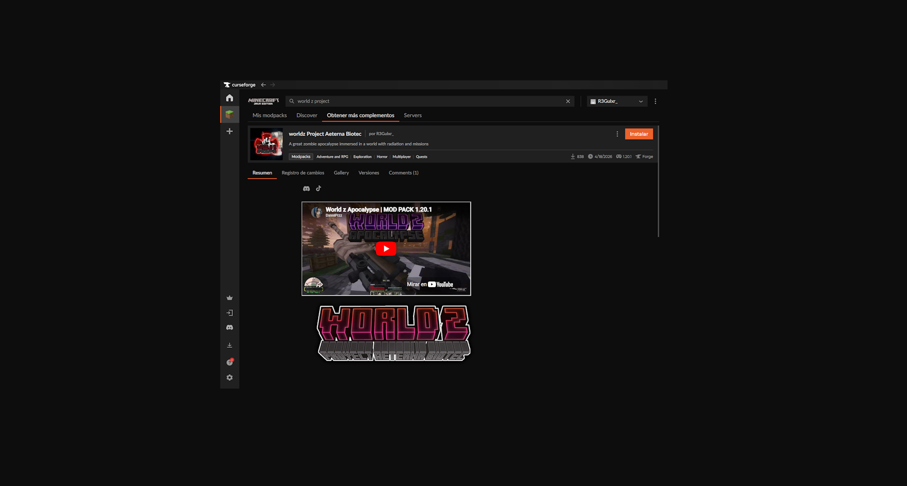Play the World z Apocalypse YouTube video
This screenshot has width=907, height=486.
pyautogui.click(x=386, y=248)
